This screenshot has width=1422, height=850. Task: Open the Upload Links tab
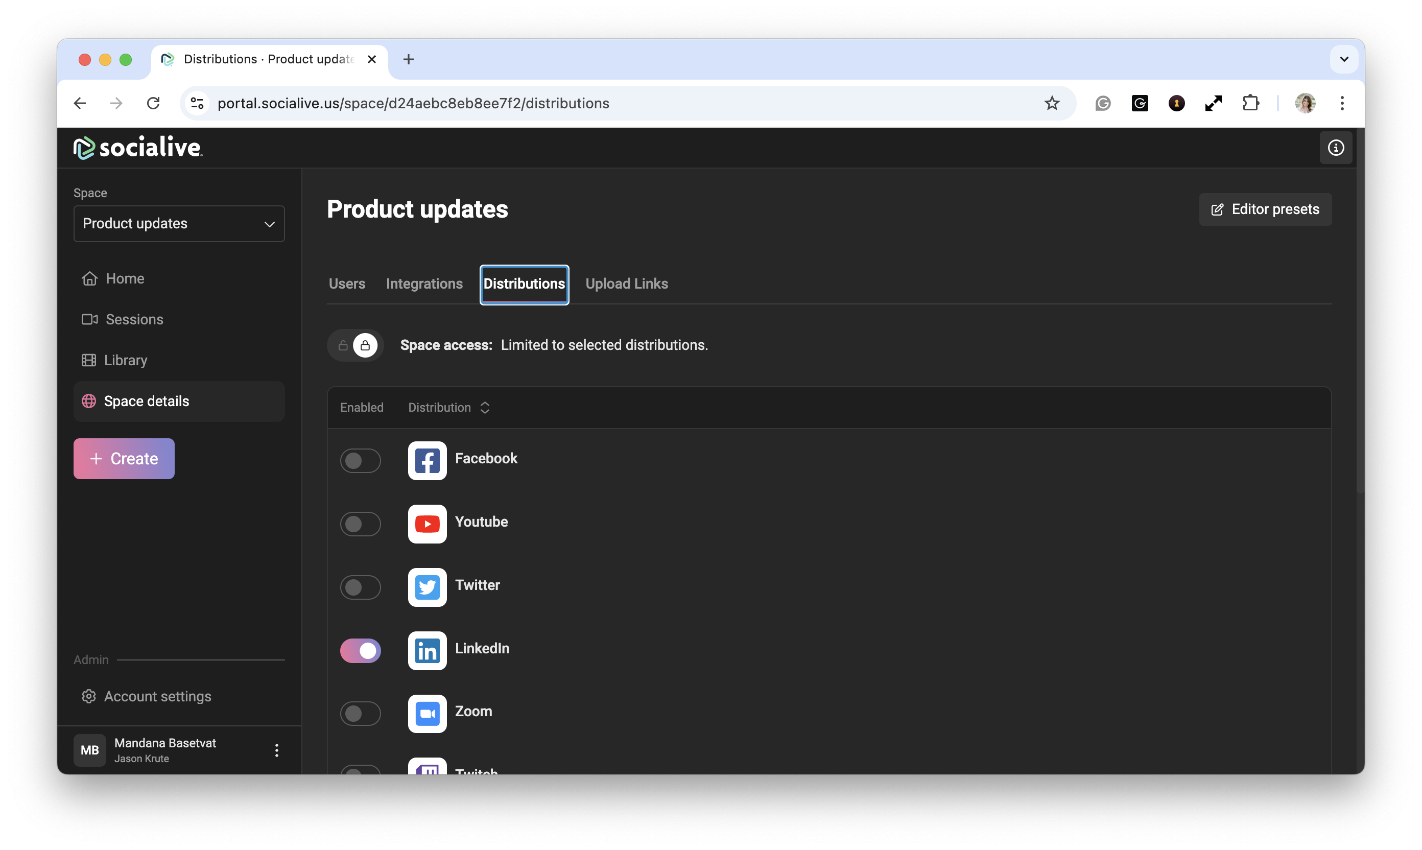tap(626, 284)
